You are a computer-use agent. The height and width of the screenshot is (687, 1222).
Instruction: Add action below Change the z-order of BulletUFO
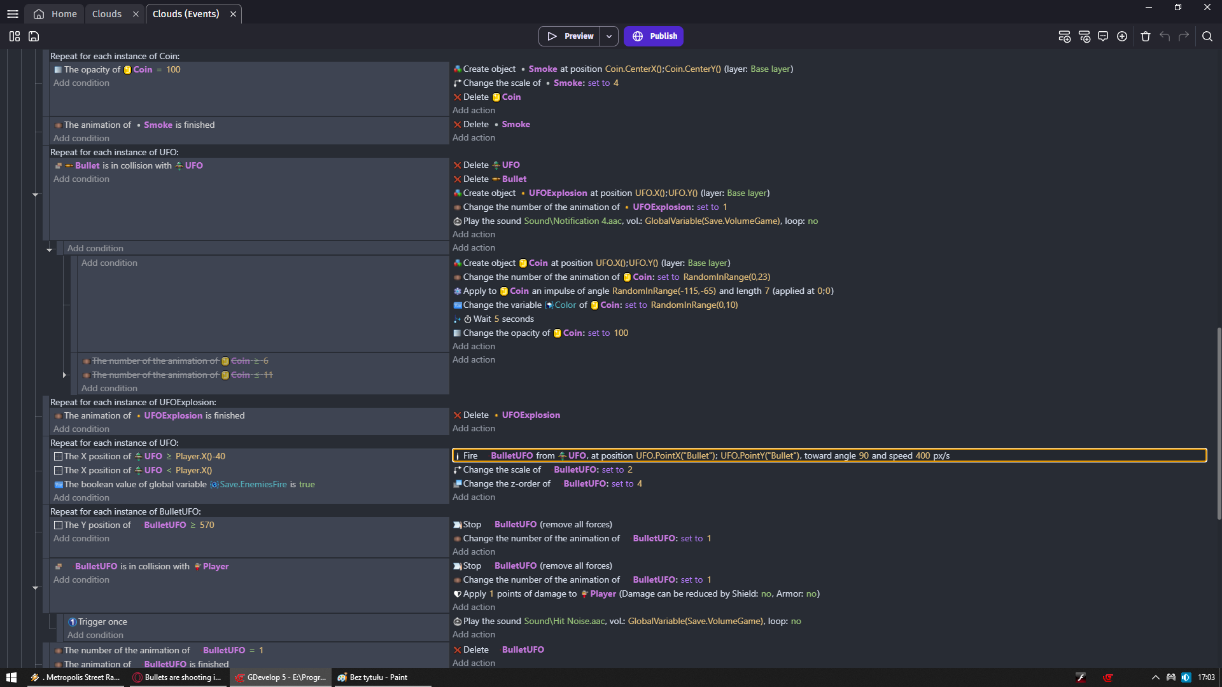coord(474,497)
